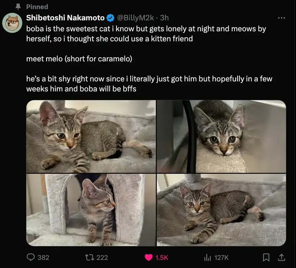Enlarge top-right photo of kitten's face
The image size is (296, 268).
click(221, 137)
